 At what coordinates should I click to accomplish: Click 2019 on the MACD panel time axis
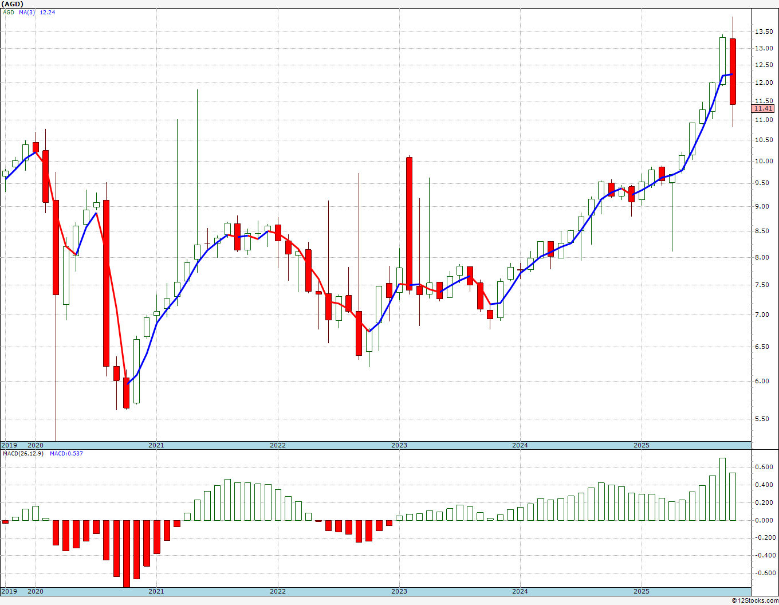tap(9, 591)
